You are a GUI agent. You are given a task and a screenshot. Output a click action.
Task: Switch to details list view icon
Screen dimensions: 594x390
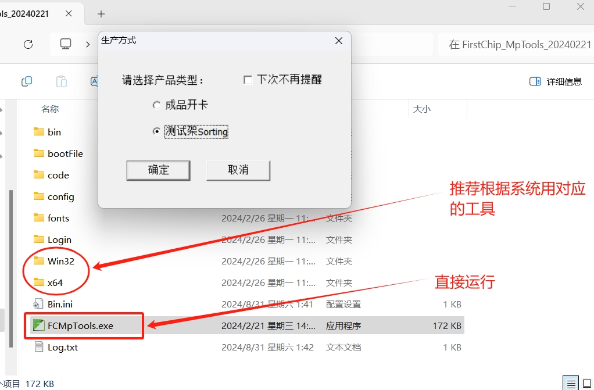[x=571, y=384]
